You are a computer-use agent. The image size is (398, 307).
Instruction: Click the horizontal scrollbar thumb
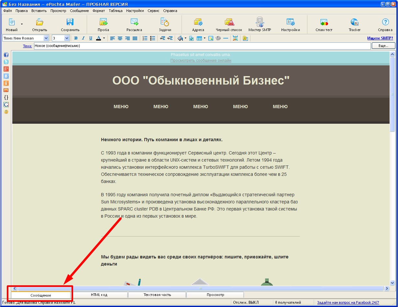point(201,288)
